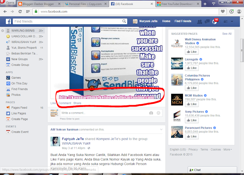Open UANG DOLLAR group
This screenshot has height=175, width=244.
coord(25,37)
